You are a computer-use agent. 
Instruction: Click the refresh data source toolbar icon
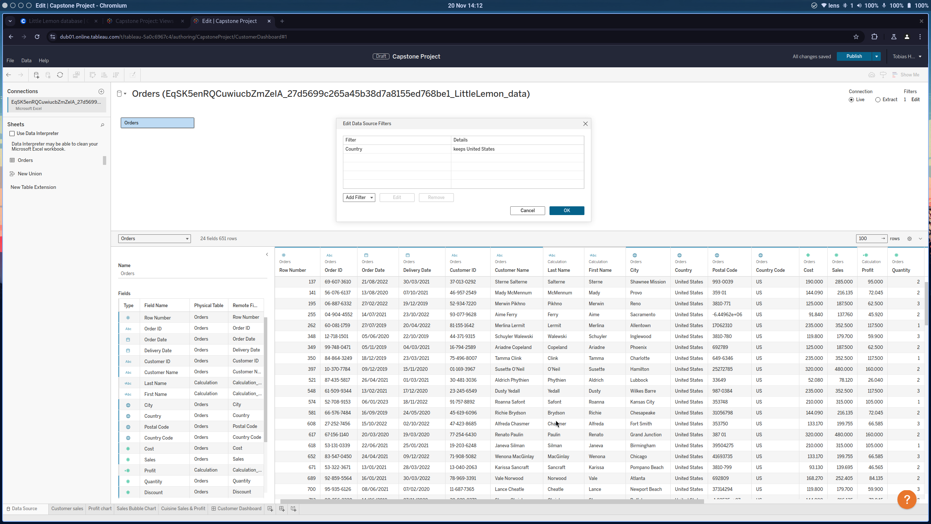point(60,75)
